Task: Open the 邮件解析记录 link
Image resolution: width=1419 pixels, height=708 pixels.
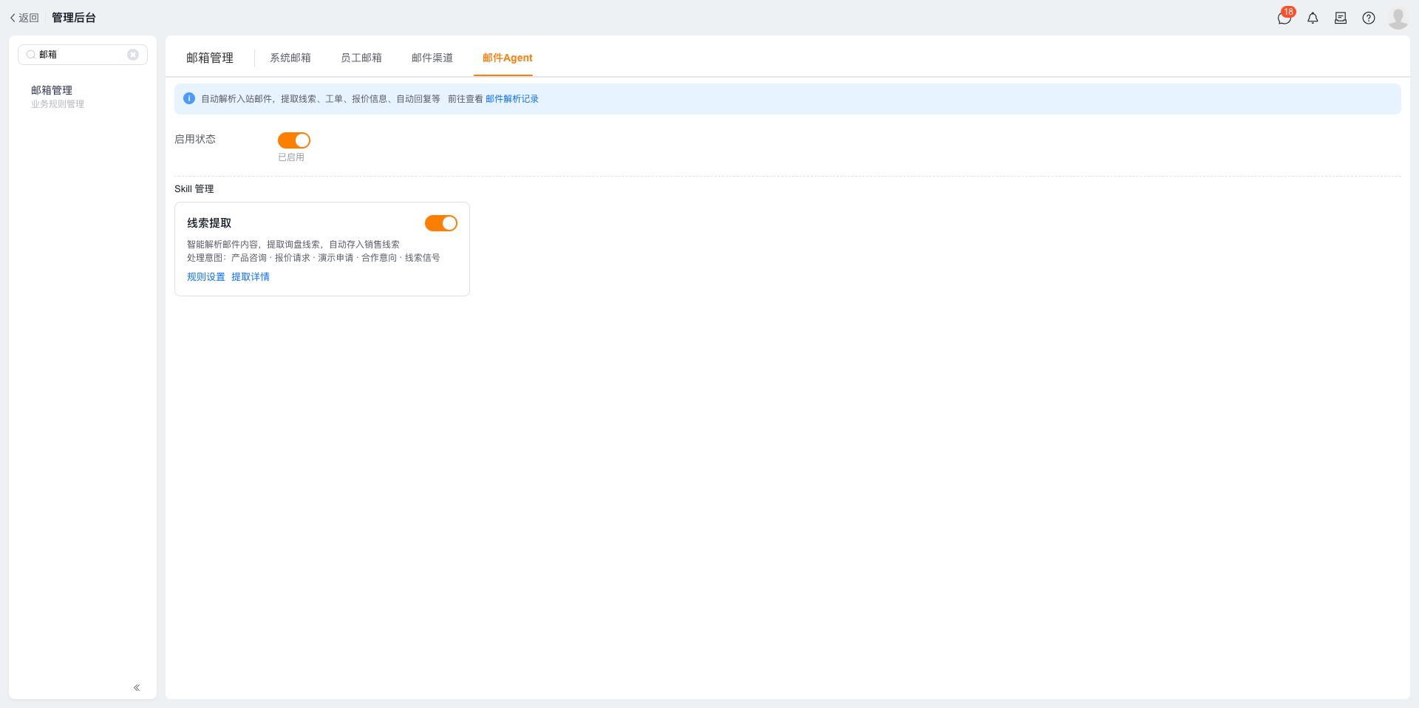Action: click(x=512, y=99)
